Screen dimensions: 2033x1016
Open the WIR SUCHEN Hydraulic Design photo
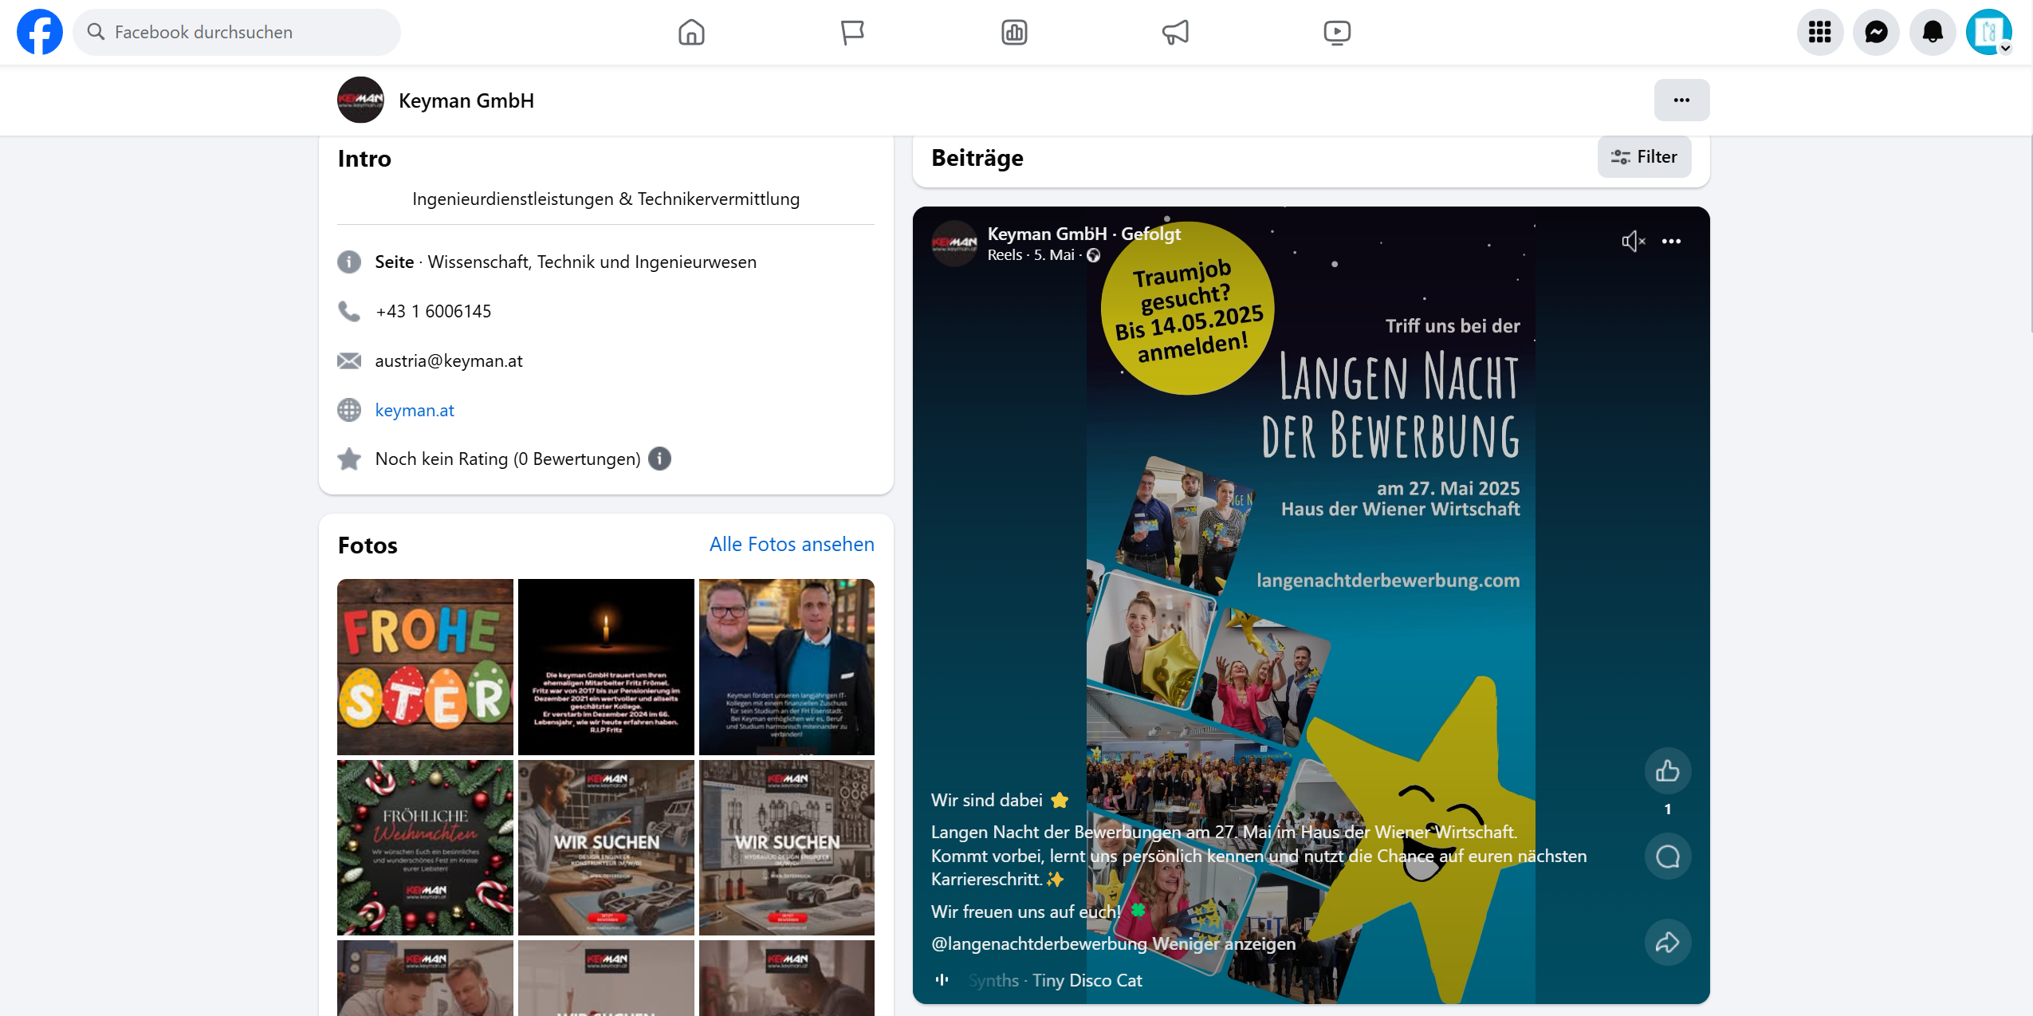(x=787, y=847)
